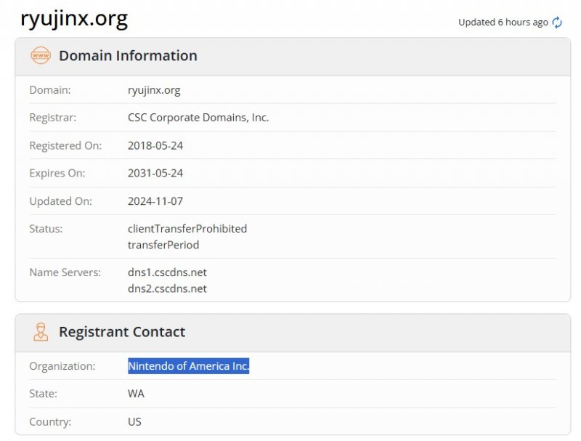581x441 pixels.
Task: Click the dns1.cscdns.net name server
Action: click(x=167, y=272)
